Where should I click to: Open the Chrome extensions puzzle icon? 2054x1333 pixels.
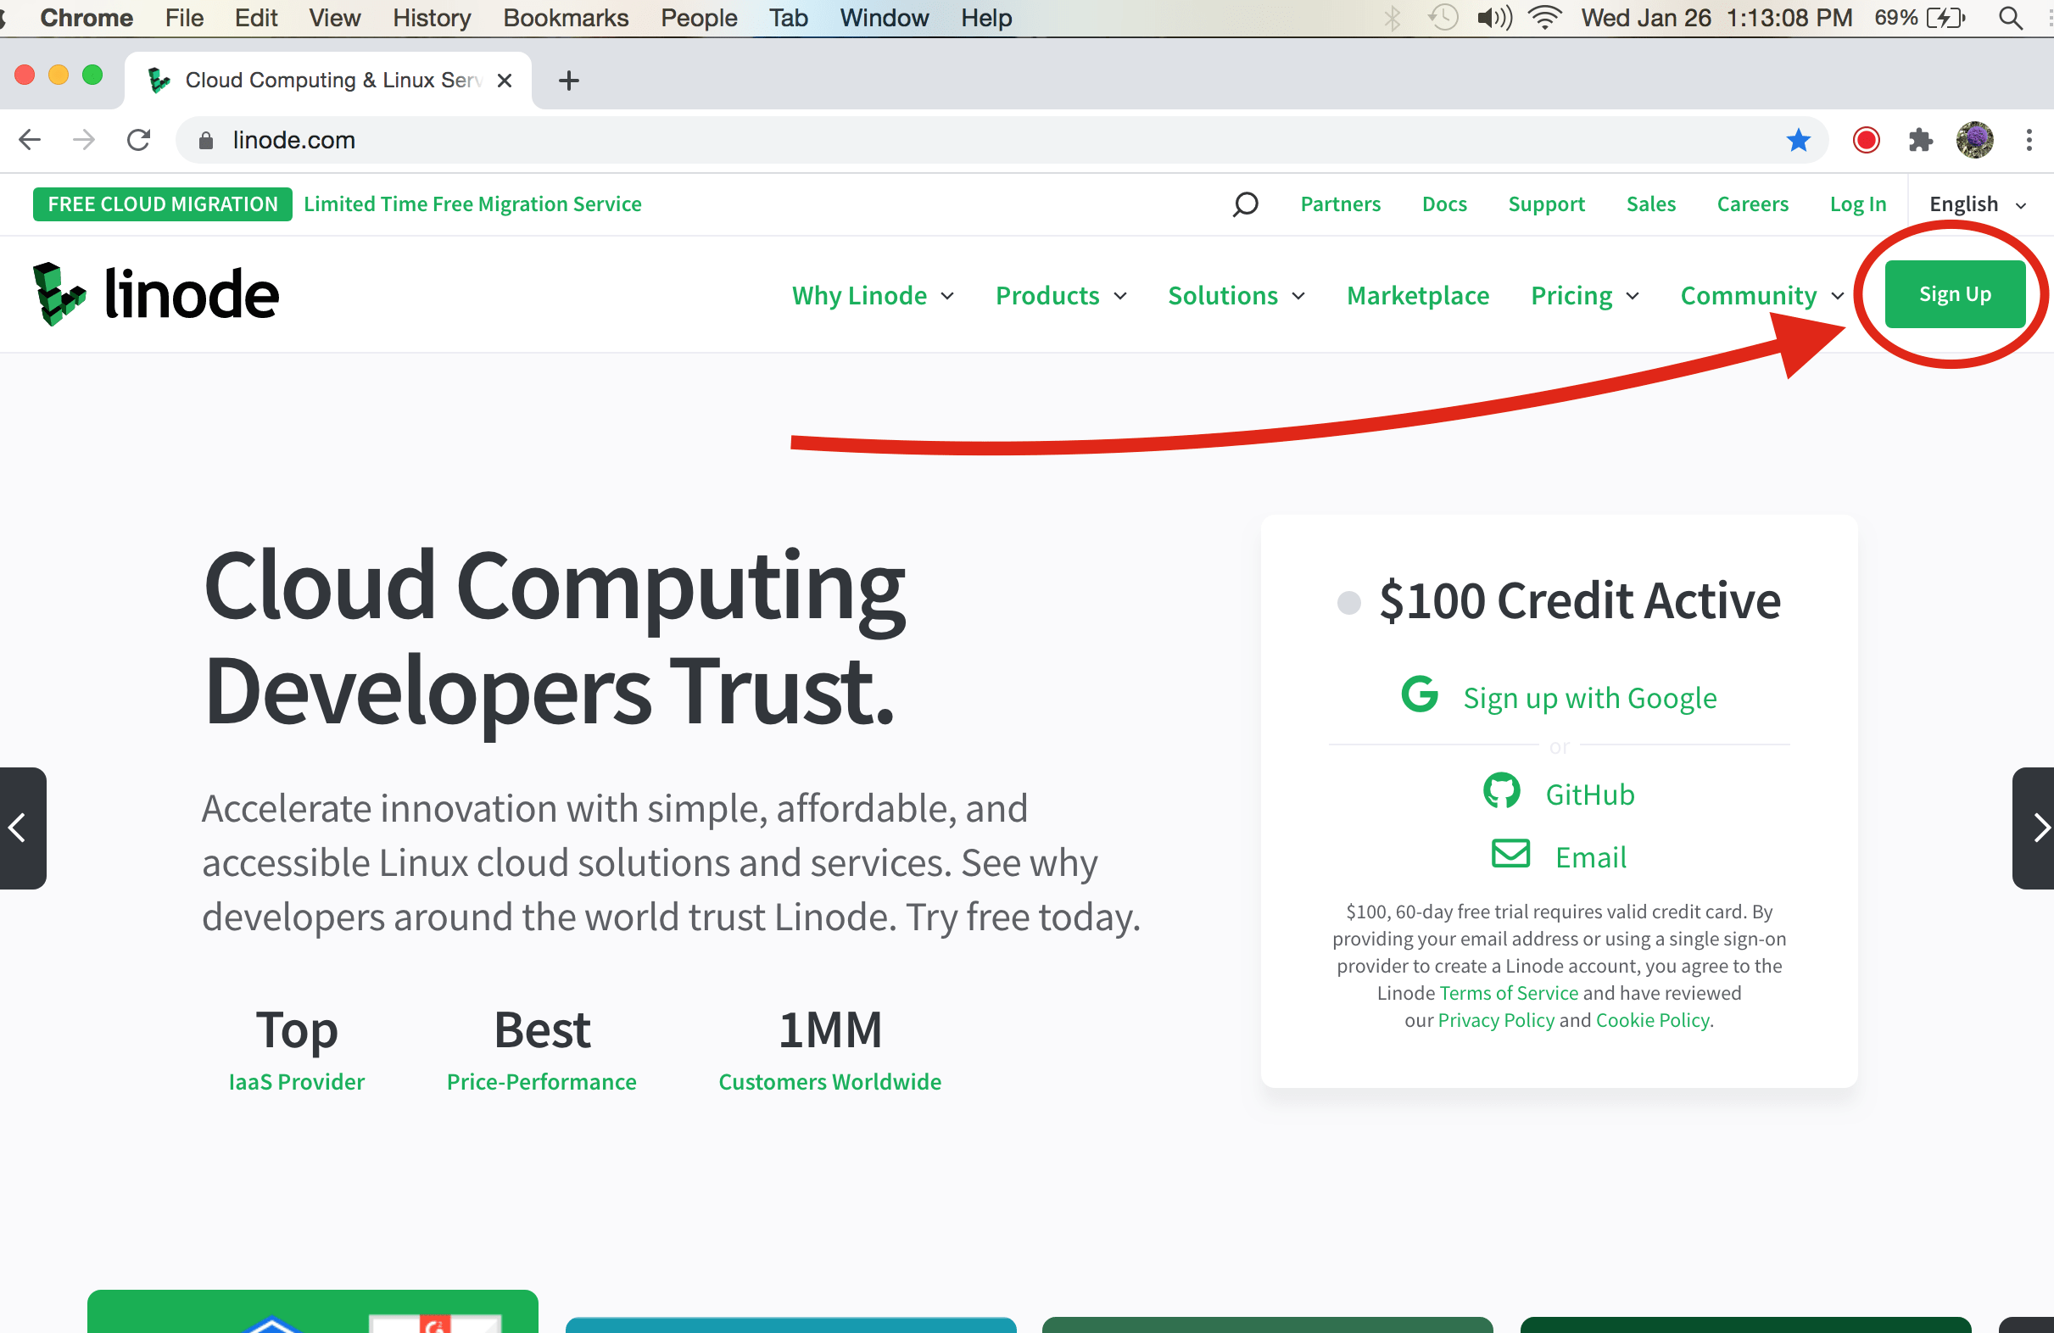(1921, 140)
